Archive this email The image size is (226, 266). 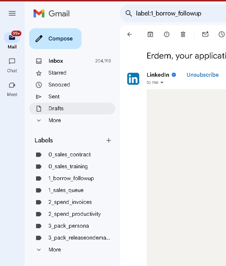pyautogui.click(x=150, y=34)
